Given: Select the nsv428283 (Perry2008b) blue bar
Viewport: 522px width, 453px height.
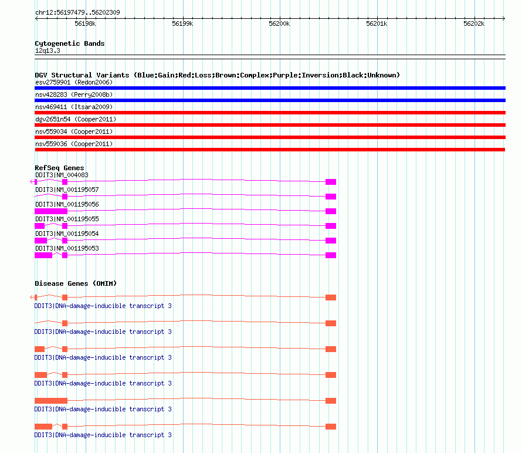Looking at the screenshot, I should [270, 100].
